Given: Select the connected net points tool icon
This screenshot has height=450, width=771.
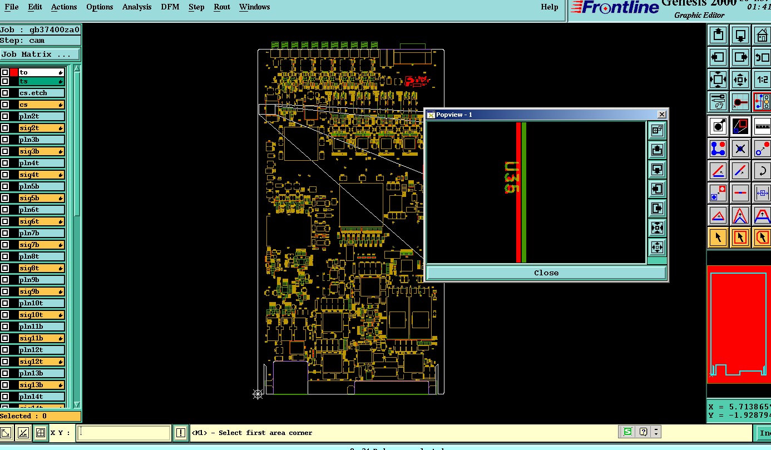Looking at the screenshot, I should 718,149.
